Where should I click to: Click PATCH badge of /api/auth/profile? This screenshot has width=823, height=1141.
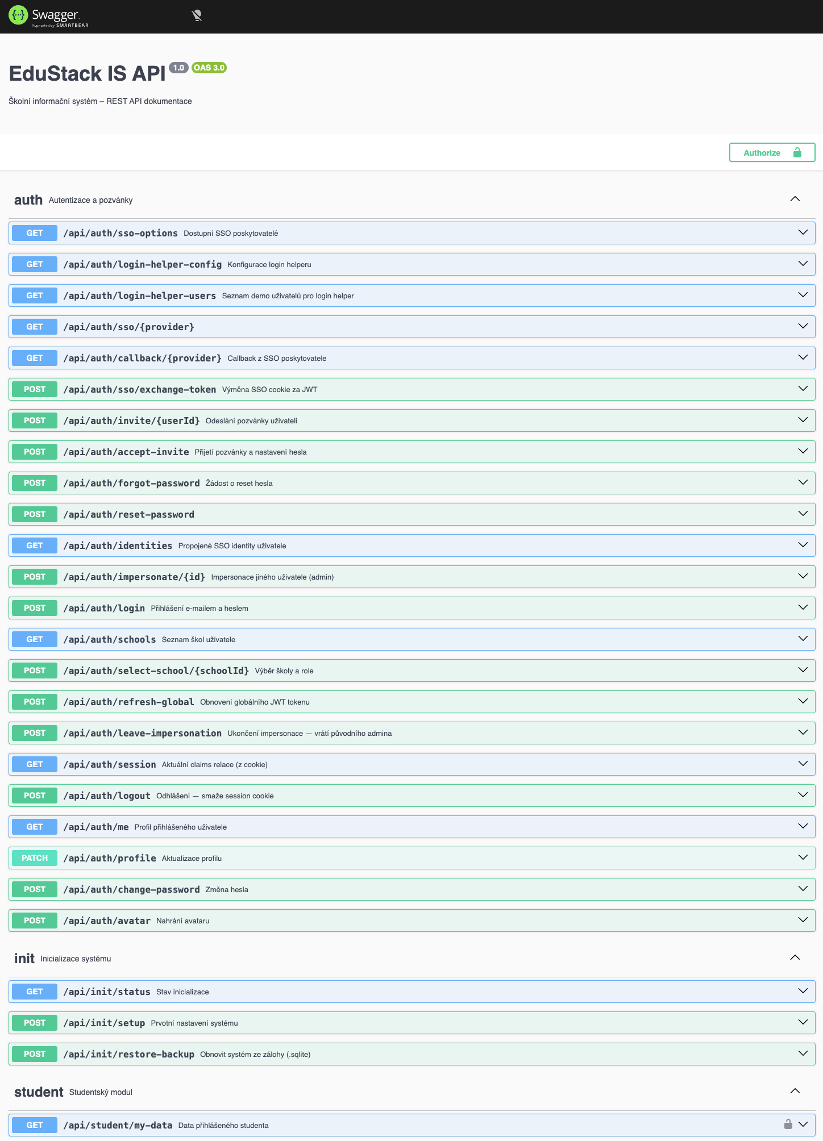(35, 858)
